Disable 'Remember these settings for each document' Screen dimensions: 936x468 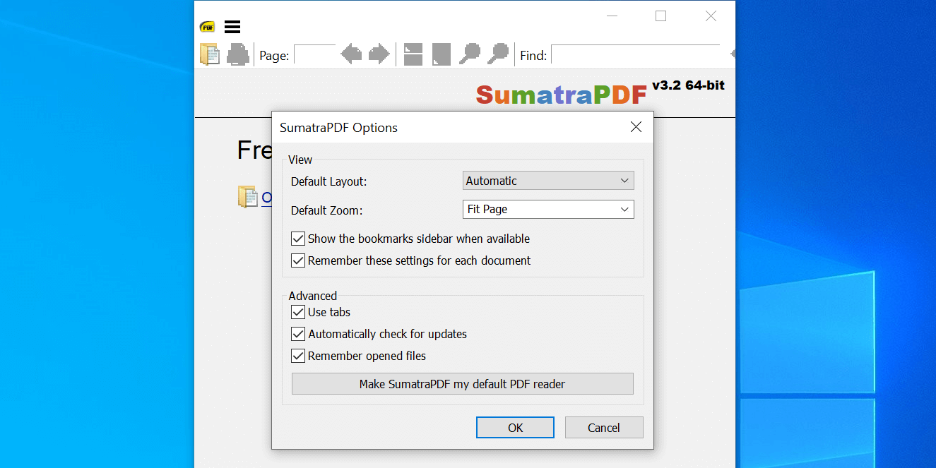point(297,260)
